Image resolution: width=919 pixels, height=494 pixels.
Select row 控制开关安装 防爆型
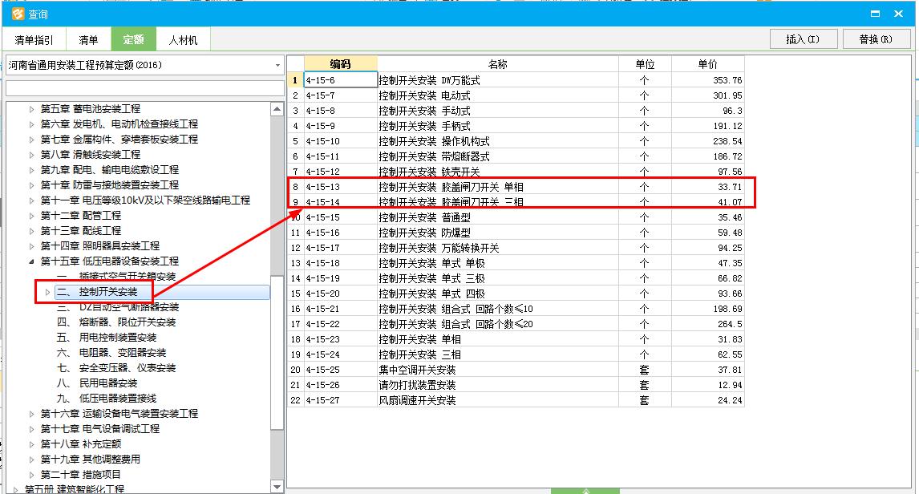(x=516, y=233)
